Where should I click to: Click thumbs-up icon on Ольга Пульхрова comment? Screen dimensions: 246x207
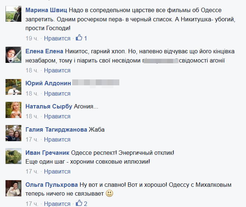point(79,203)
